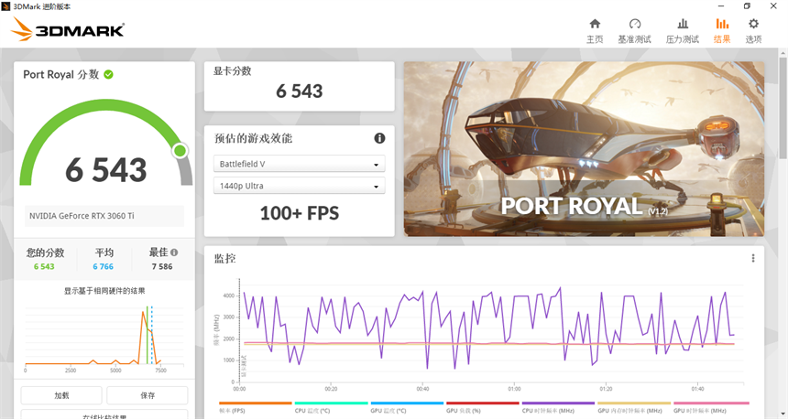Open the 基准测试 benchmarks tab
Image resolution: width=788 pixels, height=419 pixels.
pyautogui.click(x=634, y=31)
